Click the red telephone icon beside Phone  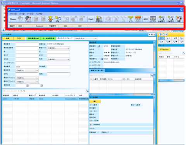[x=28, y=19]
